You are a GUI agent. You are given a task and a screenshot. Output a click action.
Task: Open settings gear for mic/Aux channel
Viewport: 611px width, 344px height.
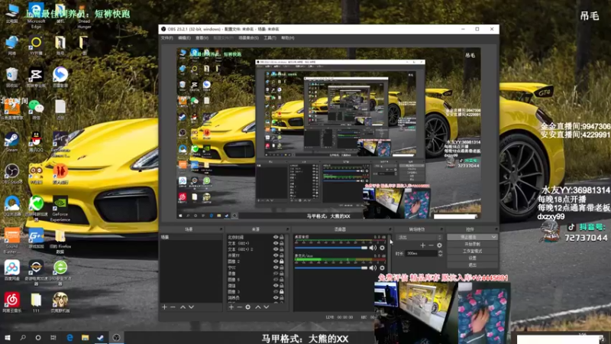382,268
